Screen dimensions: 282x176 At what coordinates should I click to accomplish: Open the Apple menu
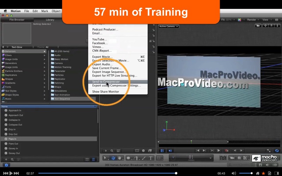coord(5,11)
